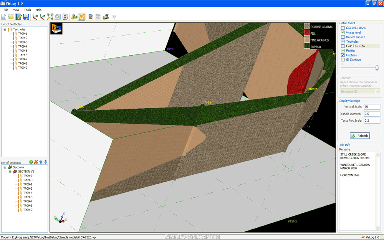Click the Sections root node icon

[x=10, y=167]
